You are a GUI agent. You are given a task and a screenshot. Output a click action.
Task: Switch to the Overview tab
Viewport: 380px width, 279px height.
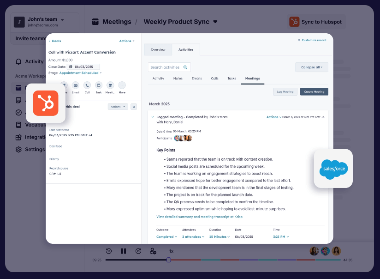(158, 49)
